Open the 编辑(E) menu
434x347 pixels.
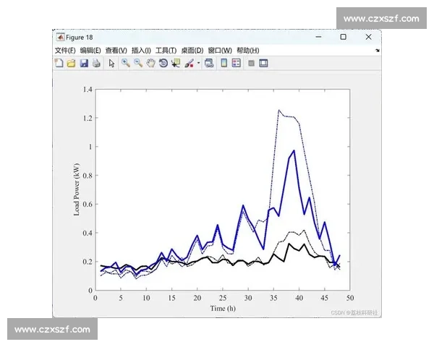click(90, 51)
